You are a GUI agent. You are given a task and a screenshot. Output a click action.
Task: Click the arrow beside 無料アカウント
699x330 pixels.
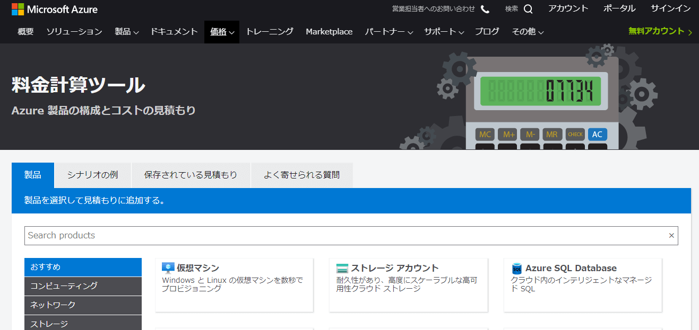tap(690, 32)
